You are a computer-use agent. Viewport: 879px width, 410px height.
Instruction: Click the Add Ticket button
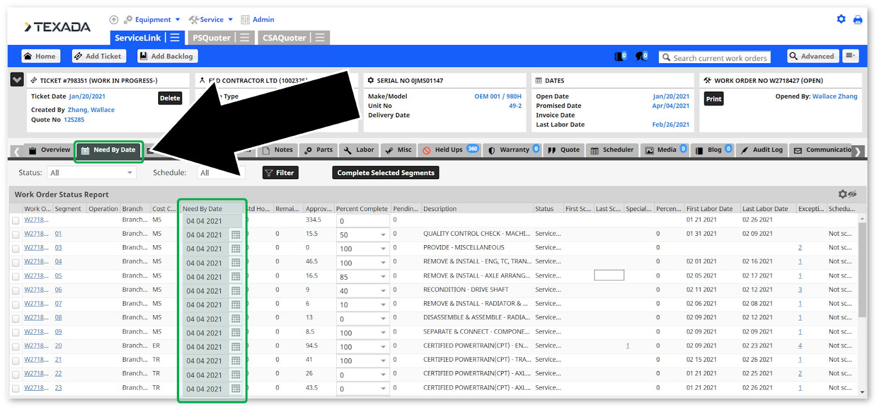tap(98, 56)
